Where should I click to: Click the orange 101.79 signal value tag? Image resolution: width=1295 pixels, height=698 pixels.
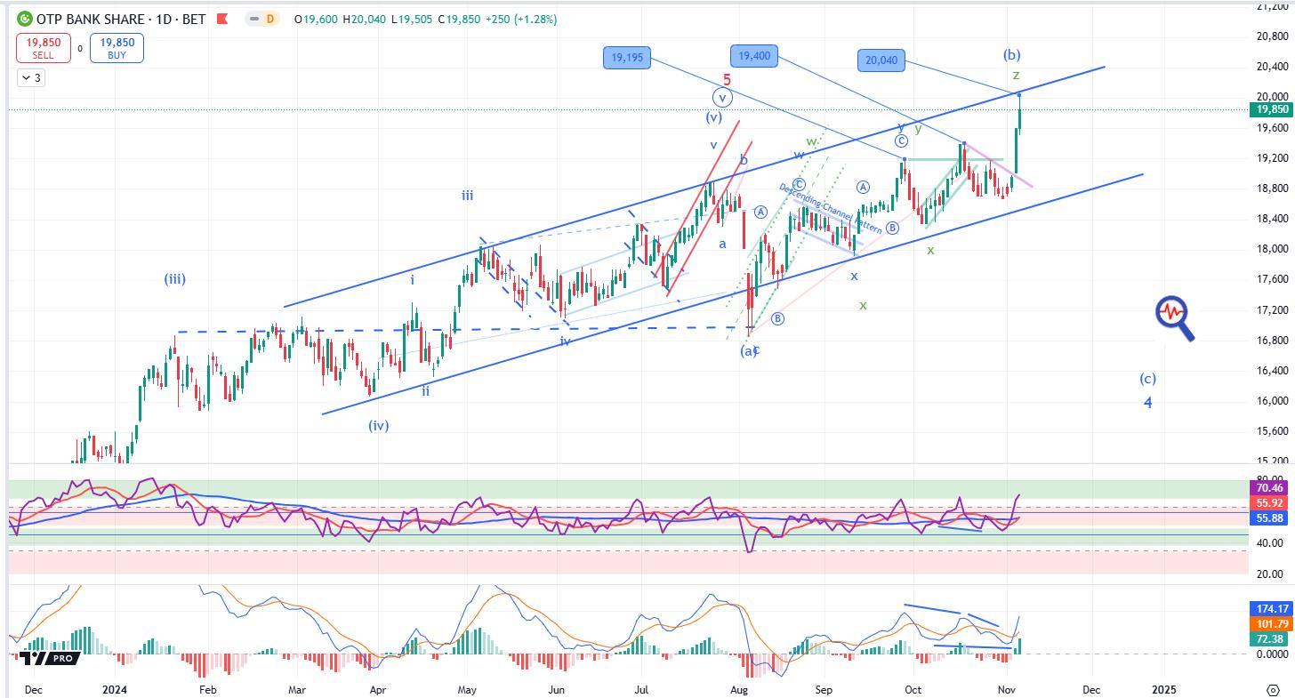(x=1270, y=623)
